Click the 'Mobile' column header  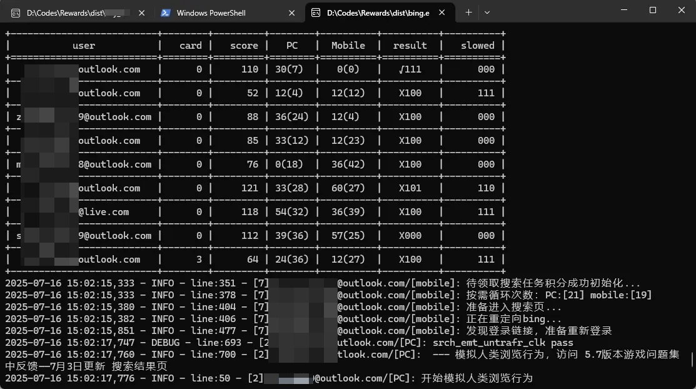click(348, 45)
